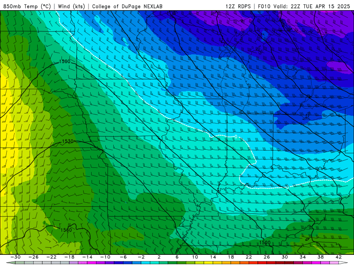Click the "-26" color scale label
The height and width of the screenshot is (265, 354).
[x=34, y=257]
